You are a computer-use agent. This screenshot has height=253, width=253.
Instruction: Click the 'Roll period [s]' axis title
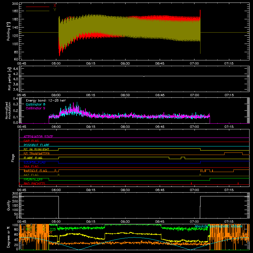(x=9, y=79)
